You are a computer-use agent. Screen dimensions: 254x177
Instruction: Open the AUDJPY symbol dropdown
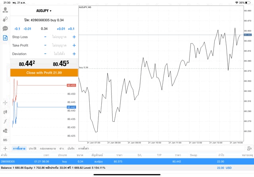pos(44,11)
